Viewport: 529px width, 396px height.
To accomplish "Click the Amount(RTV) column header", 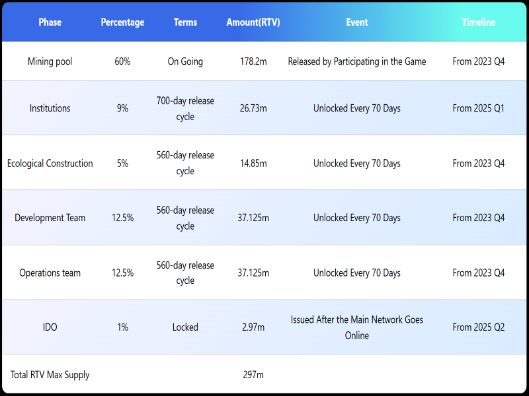I will [253, 22].
